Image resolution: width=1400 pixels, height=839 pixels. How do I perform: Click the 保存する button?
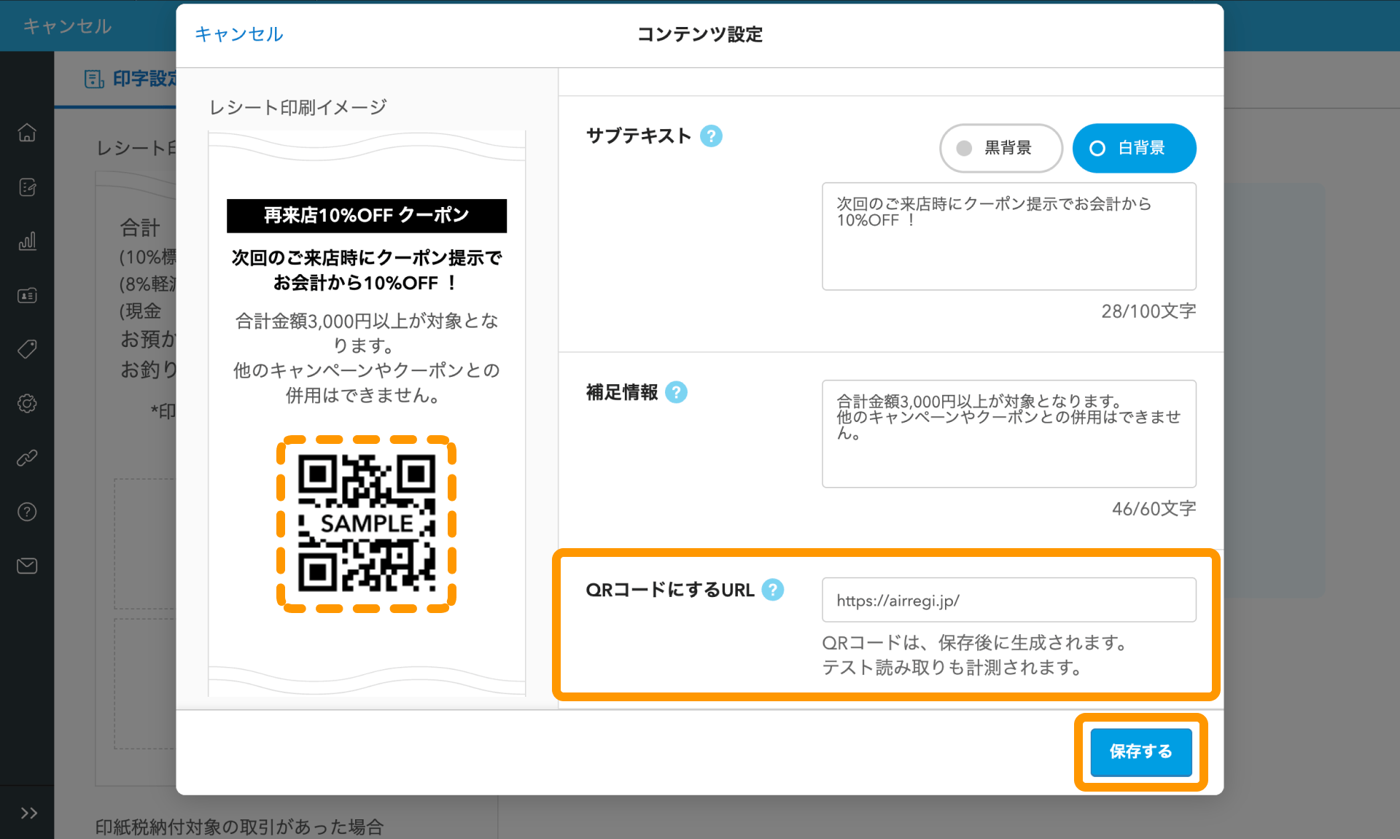pos(1140,752)
